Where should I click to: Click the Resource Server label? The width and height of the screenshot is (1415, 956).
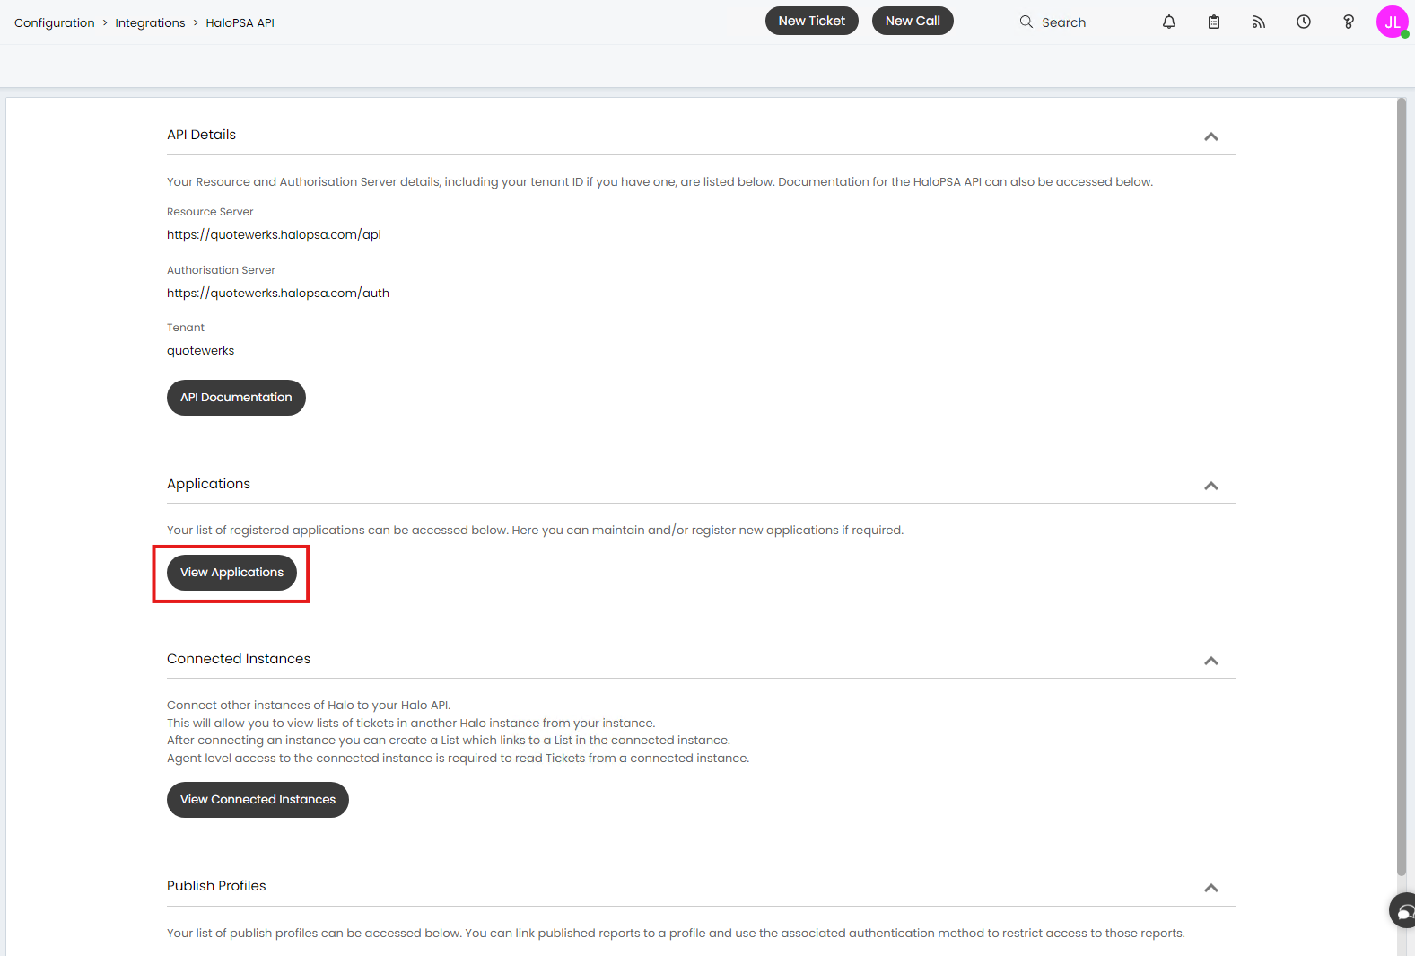tap(210, 212)
